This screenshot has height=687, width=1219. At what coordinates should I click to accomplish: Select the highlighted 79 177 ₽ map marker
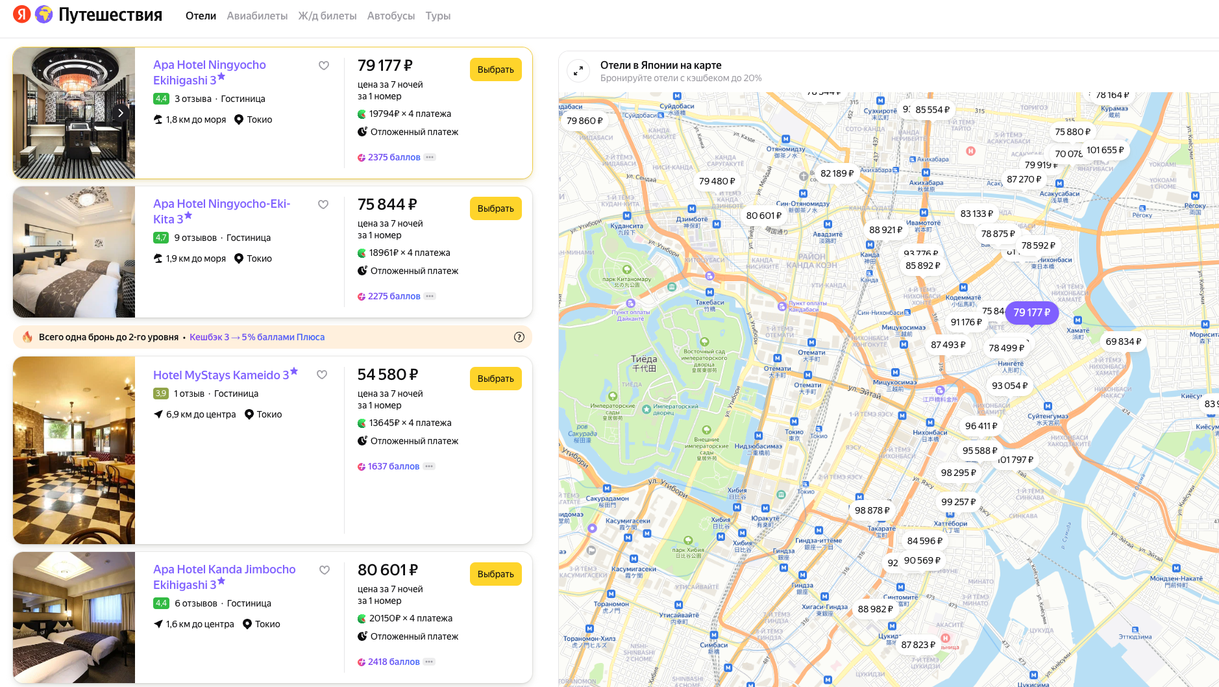[x=1031, y=312]
